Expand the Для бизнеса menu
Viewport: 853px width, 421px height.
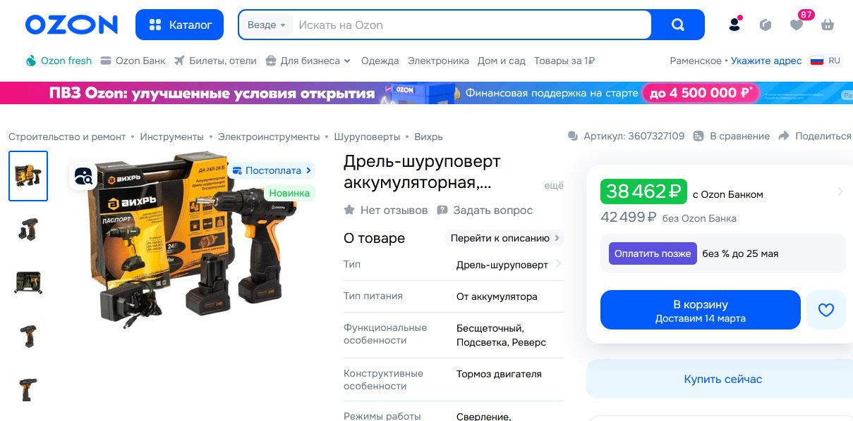(308, 61)
